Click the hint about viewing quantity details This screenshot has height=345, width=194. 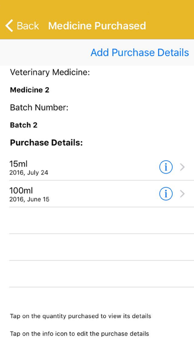[x=81, y=316]
